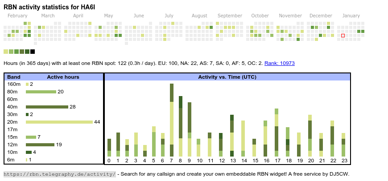Viewport: 388px width, 181px height.
Task: Open the Rank: 10973 link
Action: coord(279,64)
